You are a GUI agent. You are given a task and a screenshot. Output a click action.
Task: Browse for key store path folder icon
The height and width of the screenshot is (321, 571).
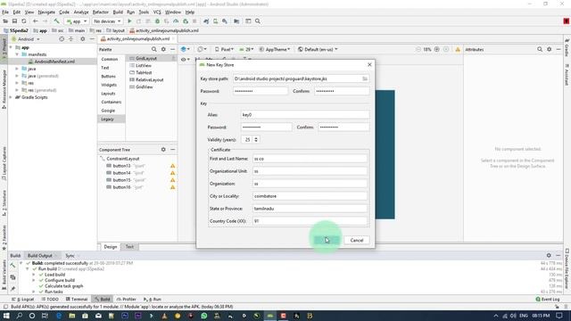365,78
